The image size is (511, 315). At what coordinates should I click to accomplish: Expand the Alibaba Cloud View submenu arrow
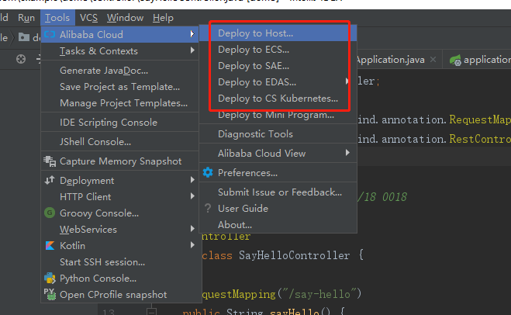point(347,153)
